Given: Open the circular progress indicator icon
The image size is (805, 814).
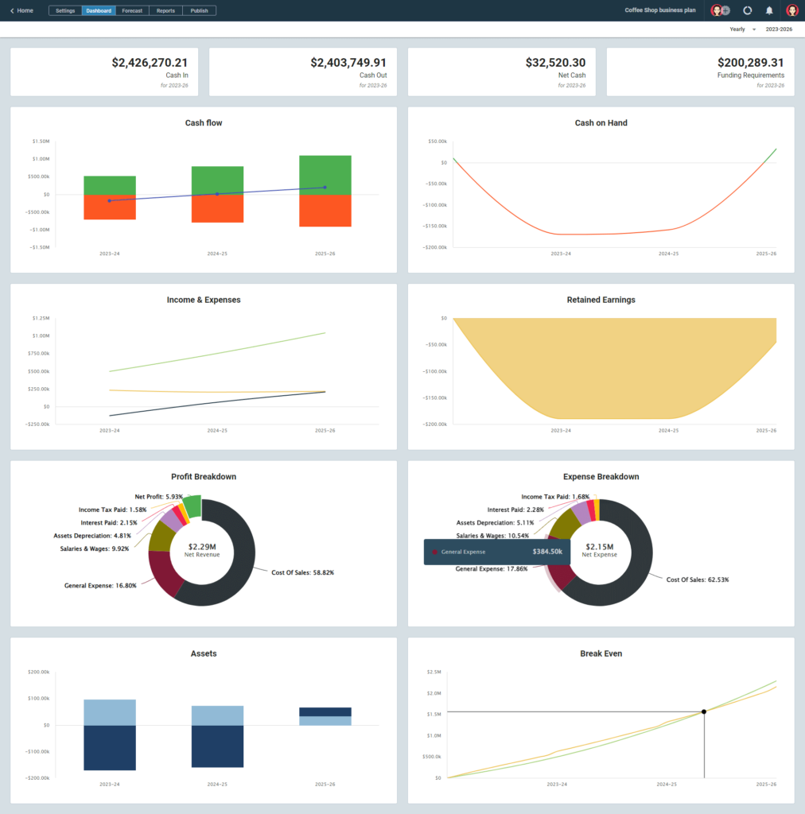Looking at the screenshot, I should (747, 10).
